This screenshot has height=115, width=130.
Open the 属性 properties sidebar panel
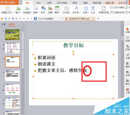pyautogui.click(x=127, y=65)
